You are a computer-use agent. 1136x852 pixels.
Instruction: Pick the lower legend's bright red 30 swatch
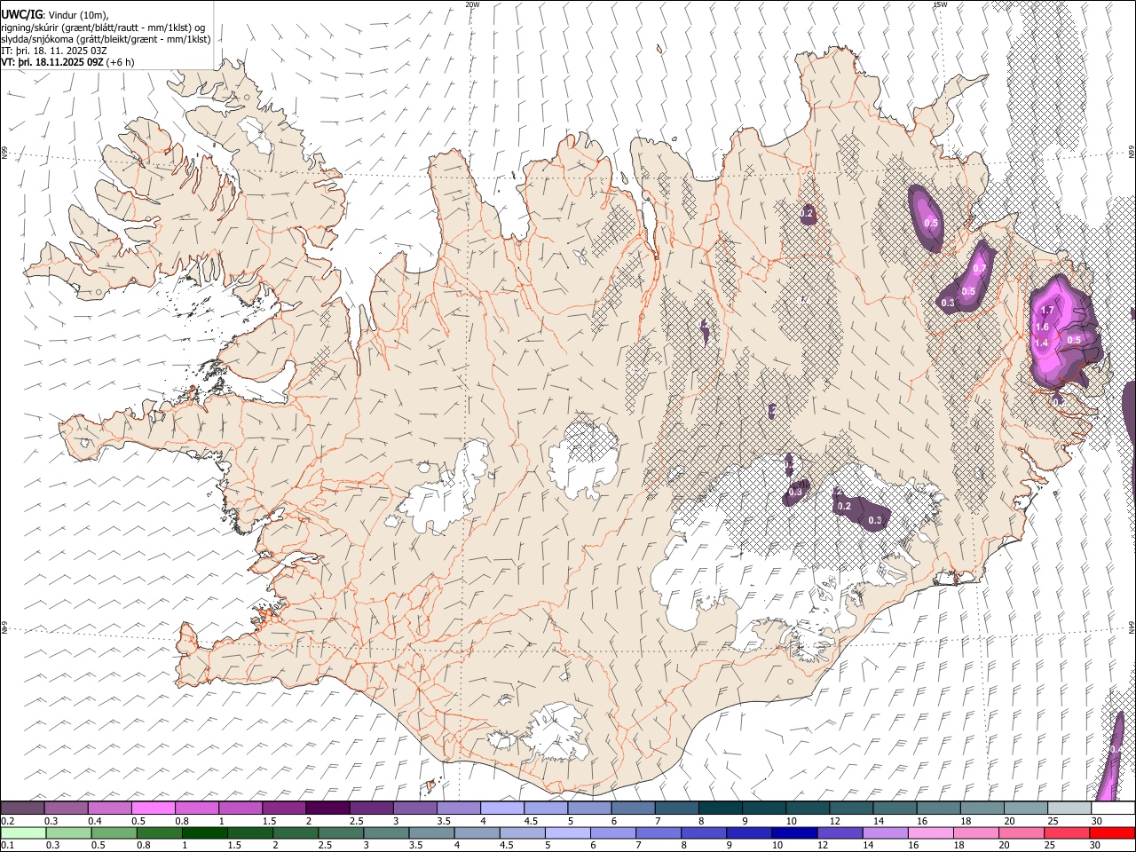coord(1111,832)
